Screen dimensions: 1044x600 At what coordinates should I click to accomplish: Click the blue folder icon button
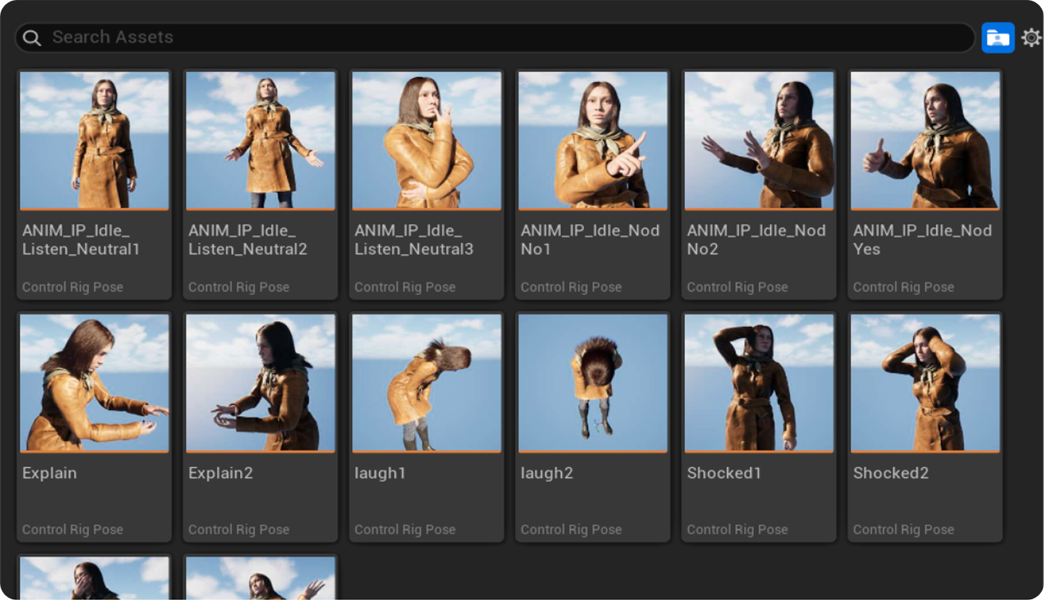[998, 38]
